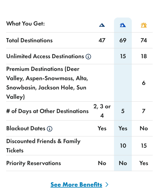Click the Premium Destinations description text

coord(47,83)
